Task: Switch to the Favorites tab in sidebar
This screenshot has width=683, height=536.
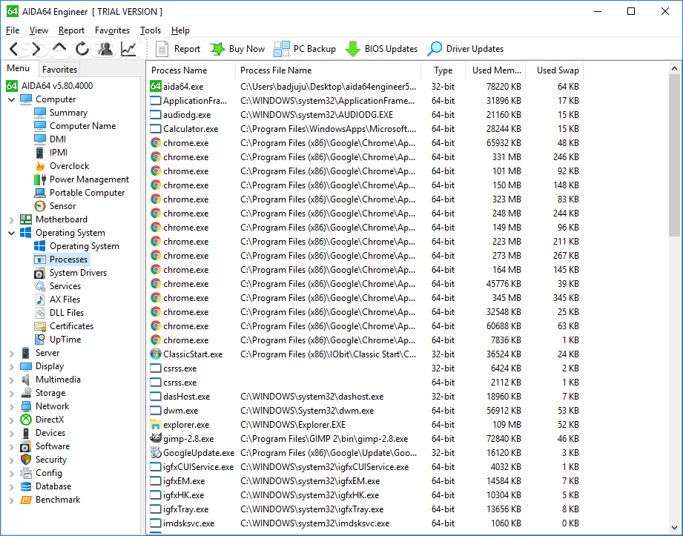Action: point(59,69)
